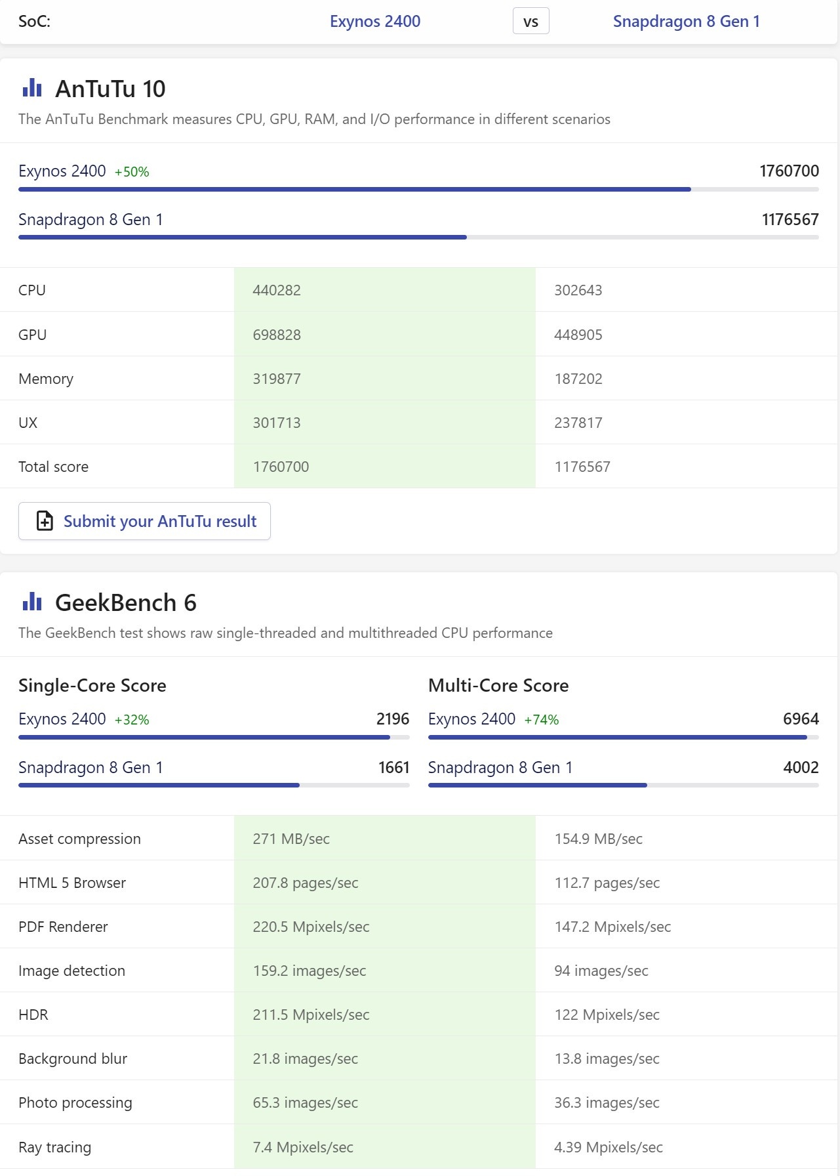The height and width of the screenshot is (1176, 840).
Task: Select the 211.5 Mpixels/sec value
Action: pos(311,1015)
